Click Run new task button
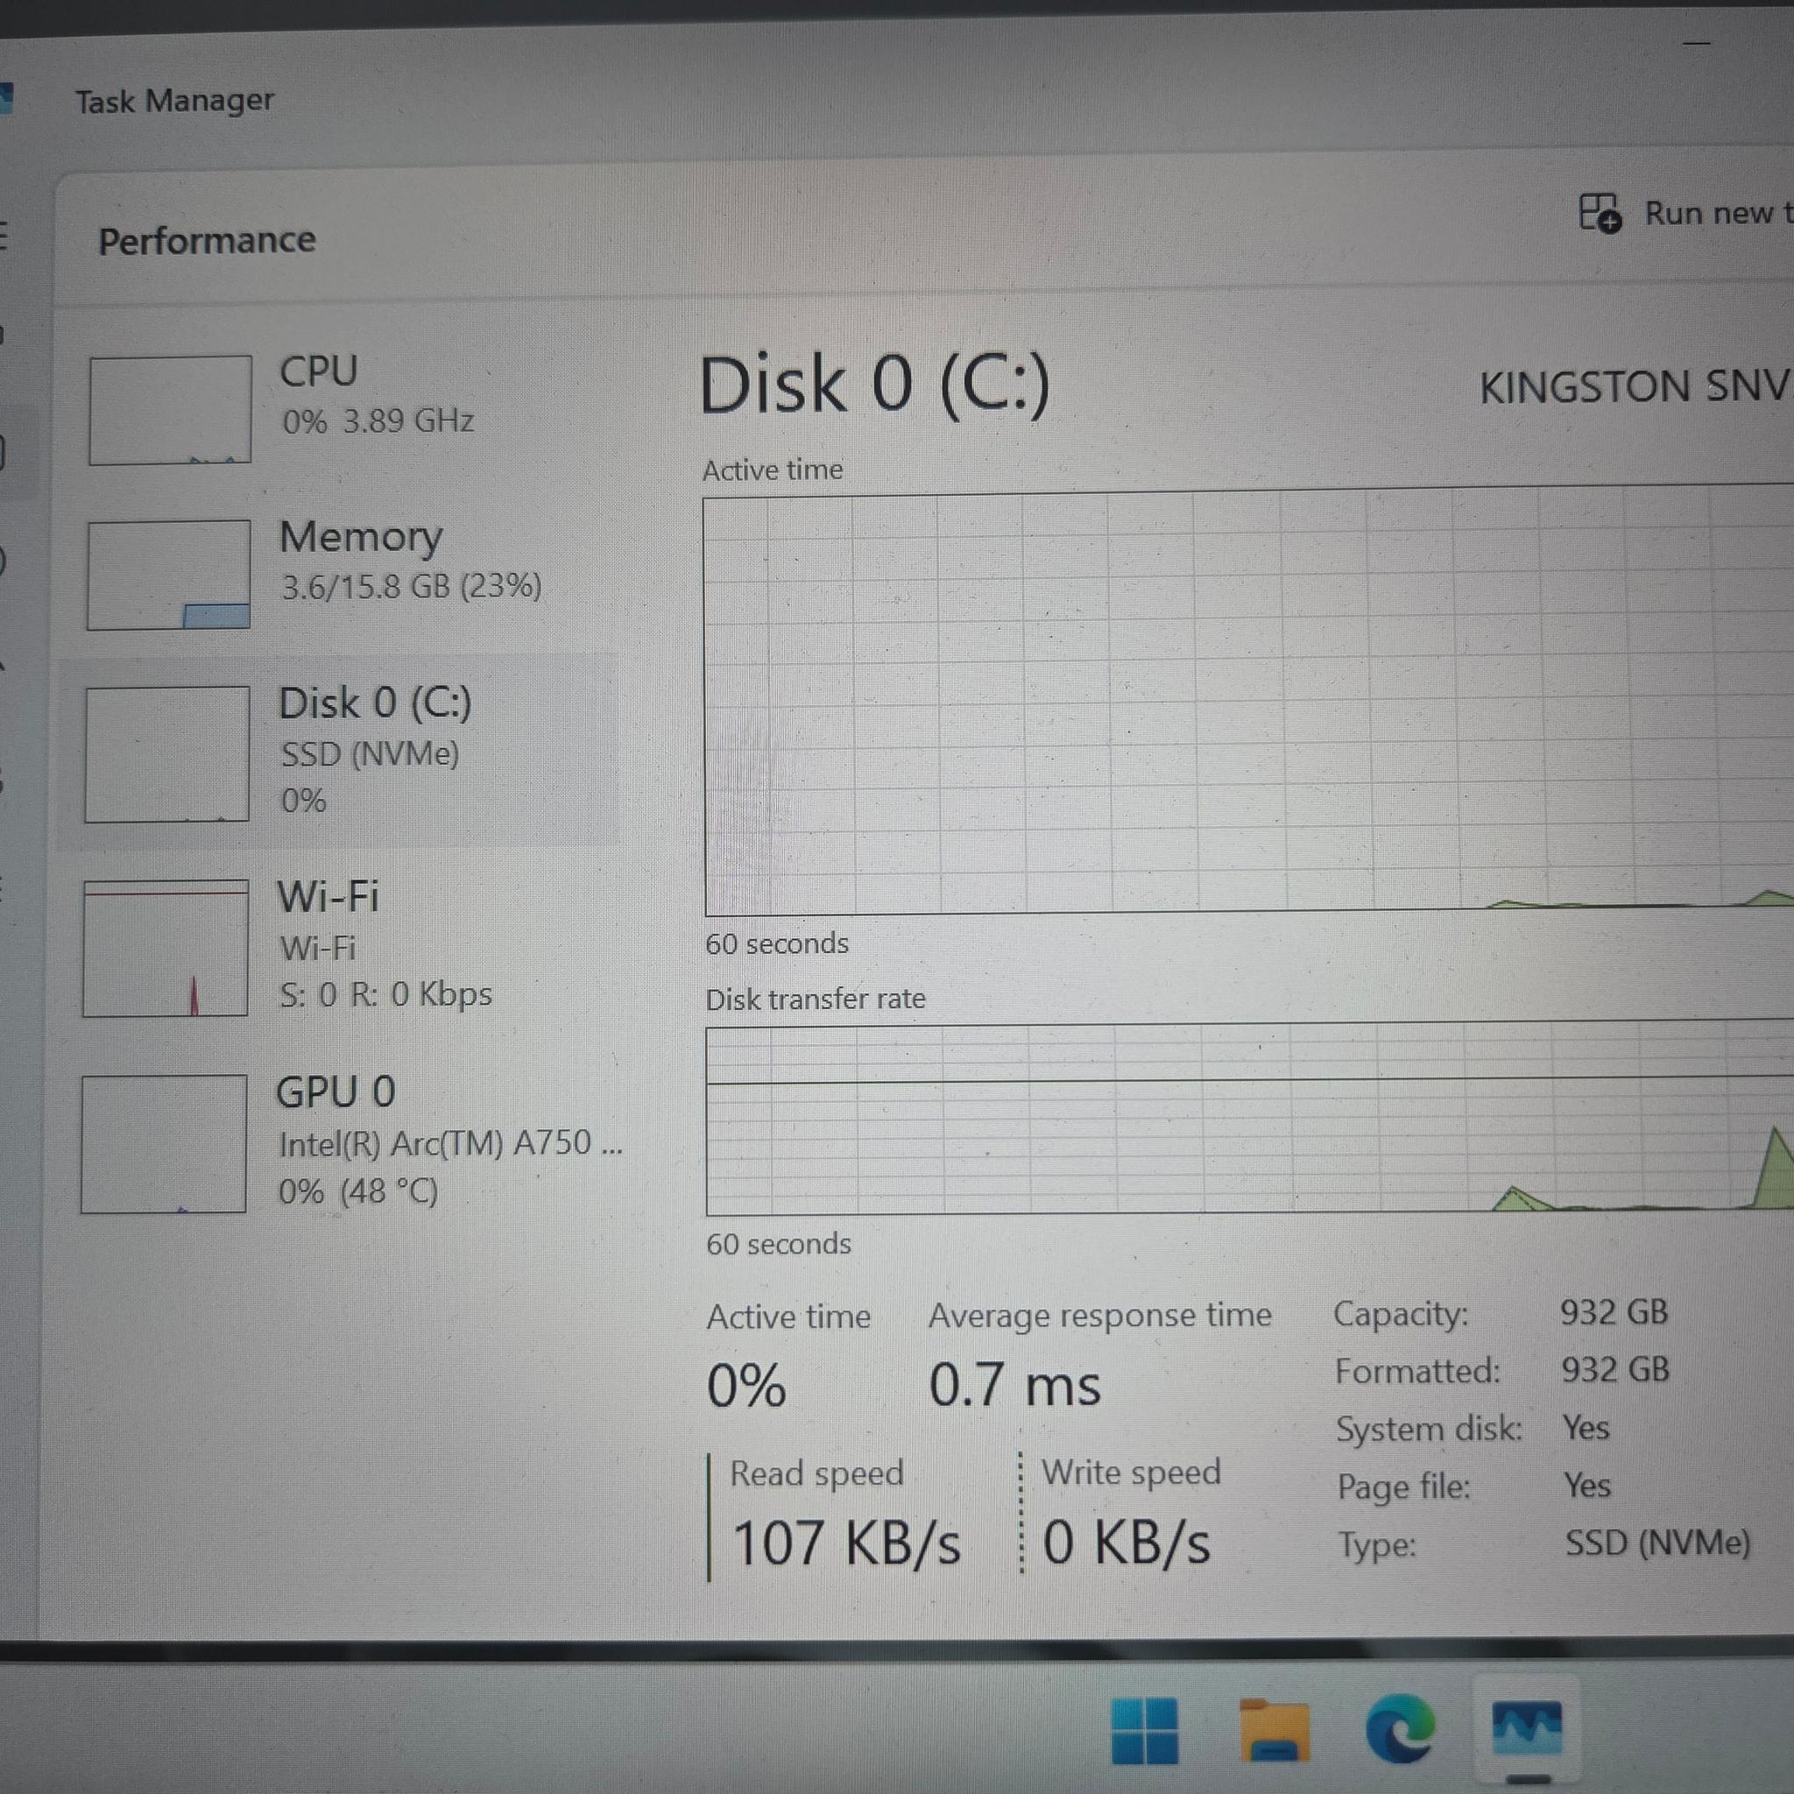 [x=1685, y=214]
